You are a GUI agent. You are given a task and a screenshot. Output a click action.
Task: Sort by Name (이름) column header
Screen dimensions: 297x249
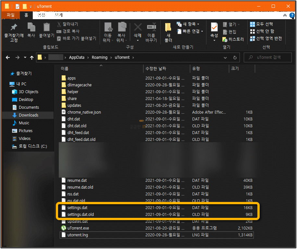64,68
